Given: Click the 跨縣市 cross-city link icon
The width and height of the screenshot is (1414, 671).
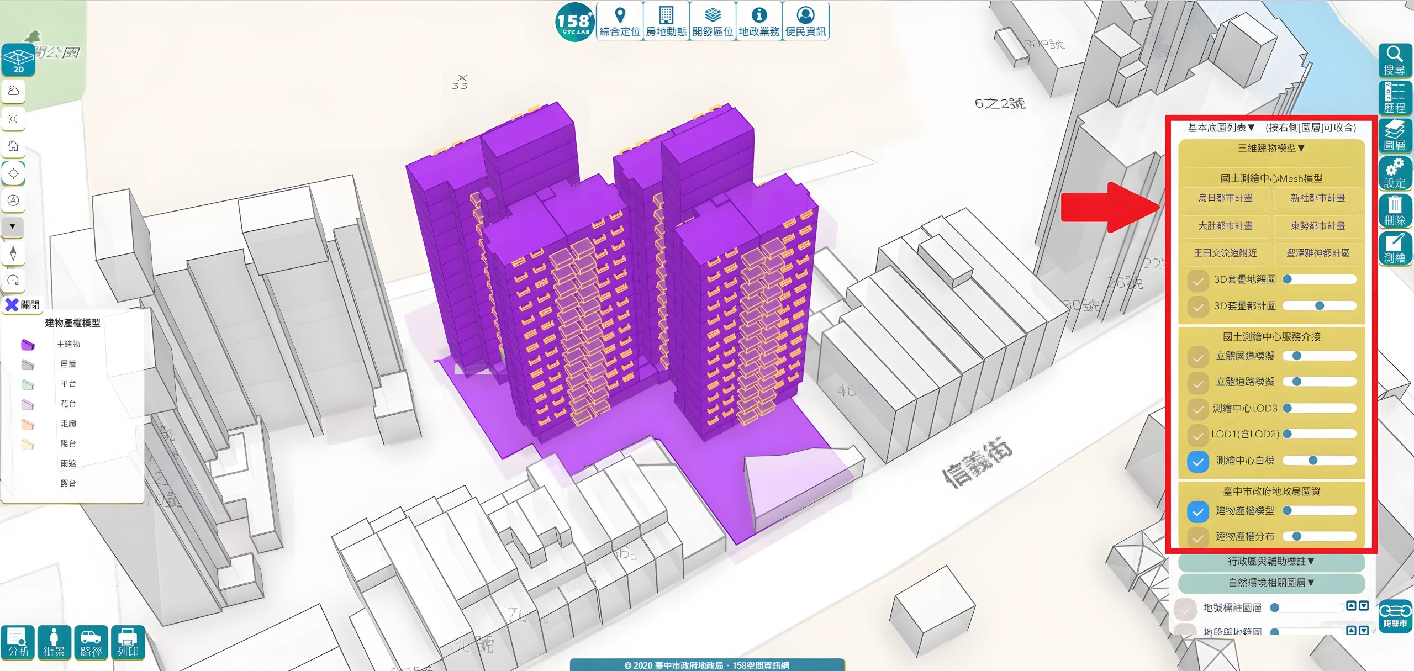Looking at the screenshot, I should click(1395, 616).
